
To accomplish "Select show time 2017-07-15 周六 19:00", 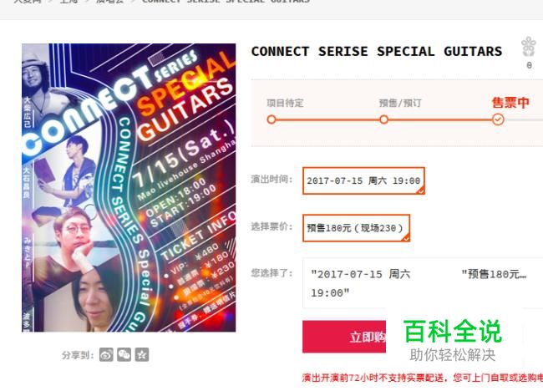I will click(363, 180).
